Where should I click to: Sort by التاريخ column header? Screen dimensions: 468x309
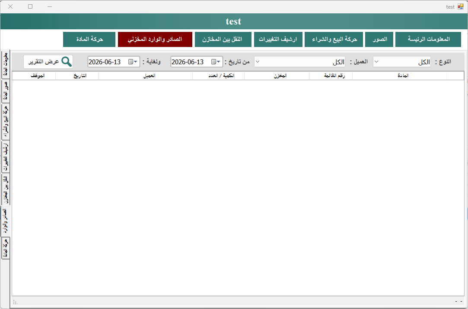coord(77,75)
